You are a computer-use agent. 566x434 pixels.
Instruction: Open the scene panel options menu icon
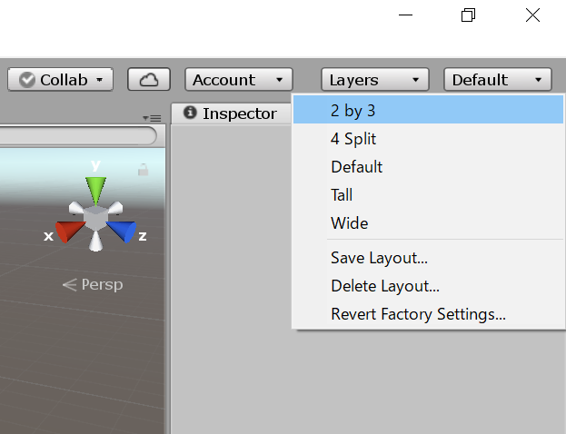(152, 118)
